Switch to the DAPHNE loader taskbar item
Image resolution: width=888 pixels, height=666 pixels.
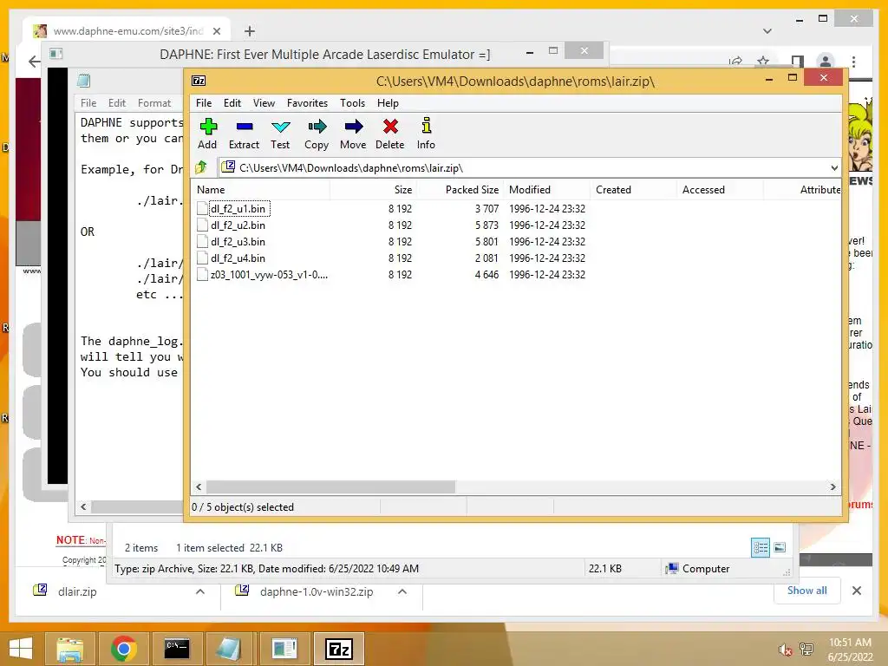(284, 649)
